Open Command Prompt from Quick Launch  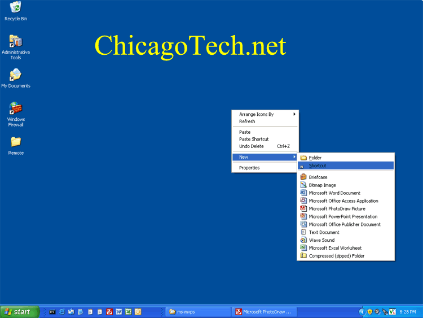[x=52, y=312]
